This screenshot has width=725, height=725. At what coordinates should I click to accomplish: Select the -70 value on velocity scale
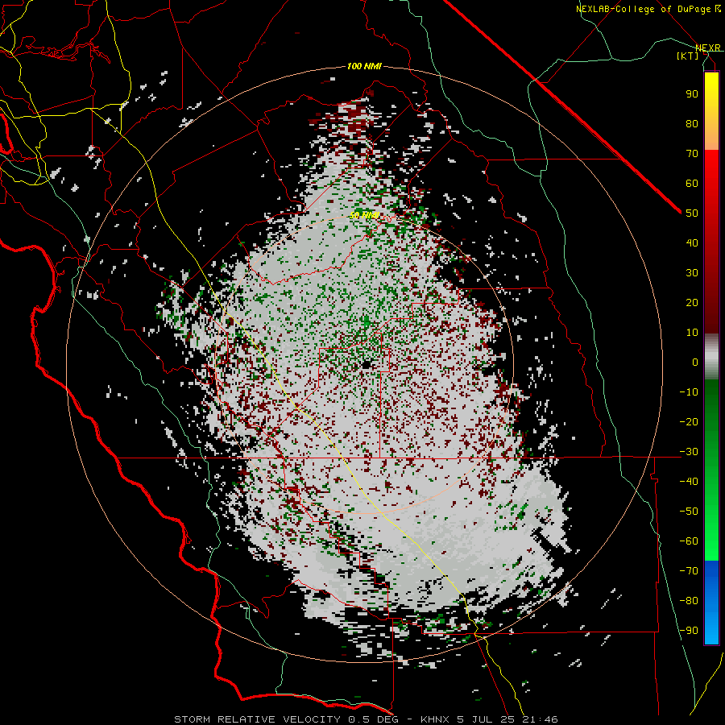(689, 570)
